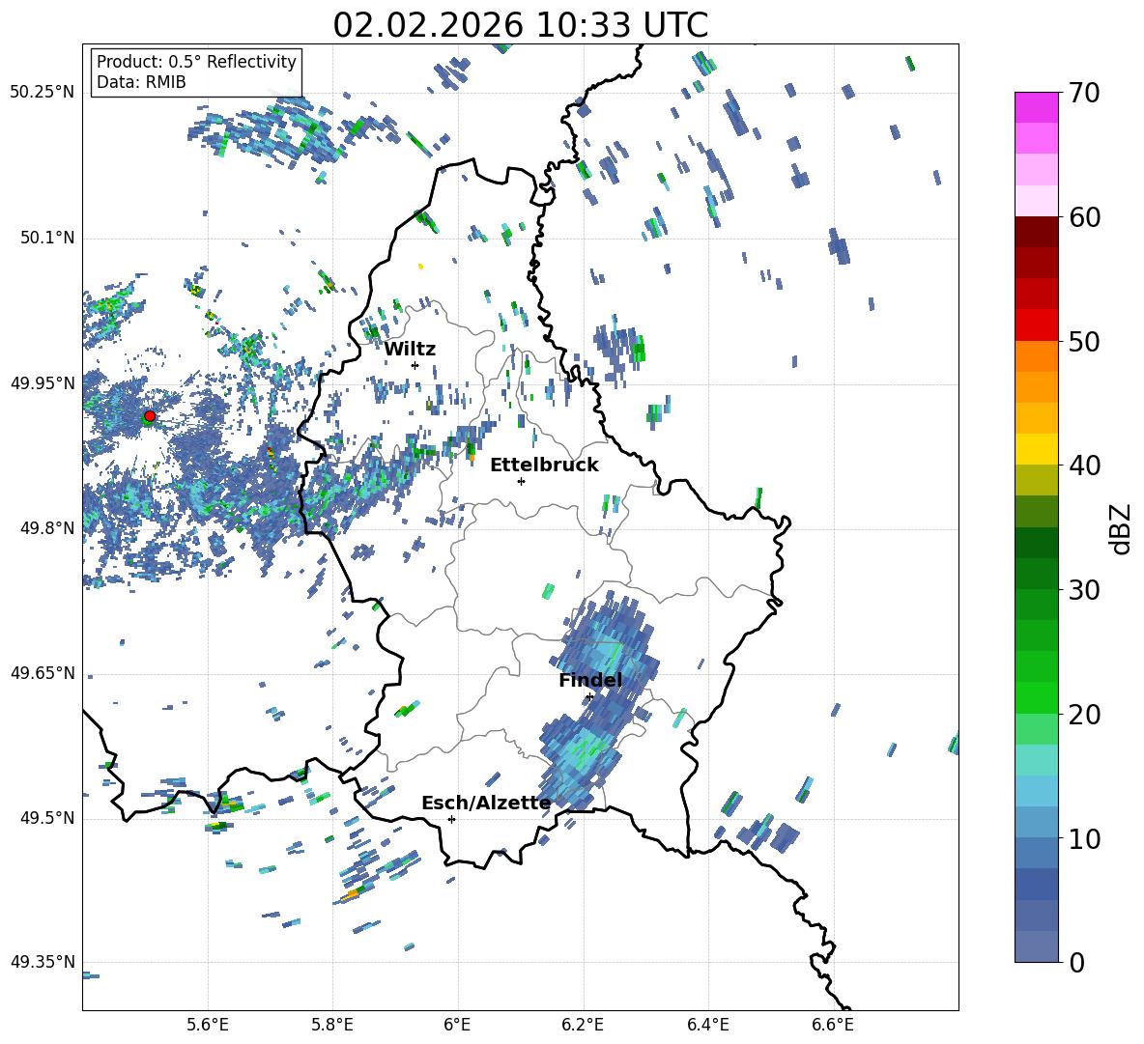Click the orange echo patch southwest of Esch/Alzette
1144x1044 pixels.
351,894
